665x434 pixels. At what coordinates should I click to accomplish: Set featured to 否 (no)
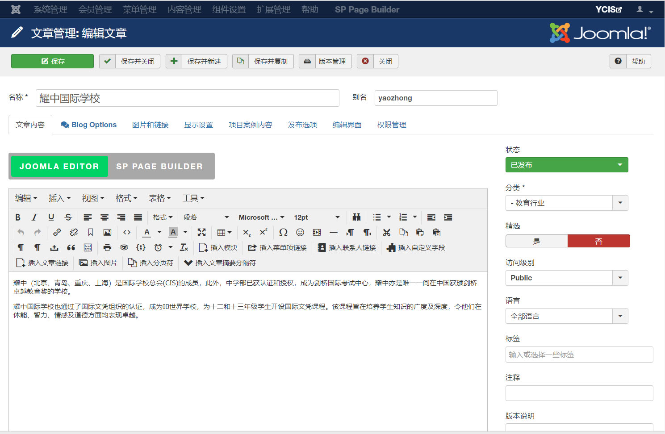coord(599,241)
